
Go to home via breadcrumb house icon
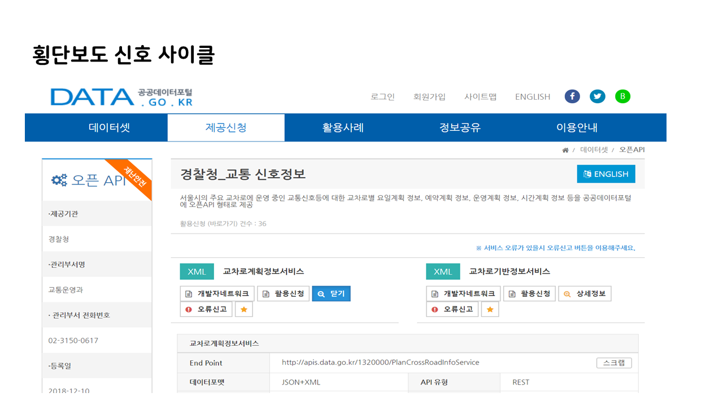point(565,150)
